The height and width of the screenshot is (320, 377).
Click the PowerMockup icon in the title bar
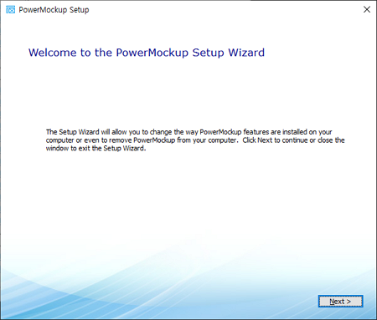pyautogui.click(x=10, y=10)
